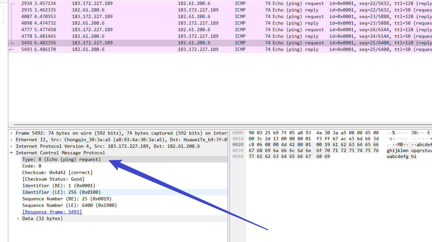The height and width of the screenshot is (242, 432).
Task: Select packet number 4778 in the list
Action: coord(220,36)
